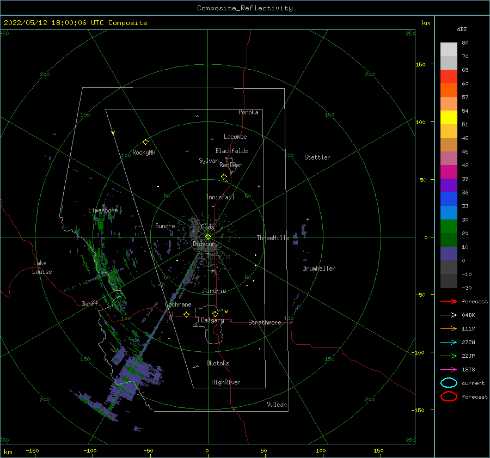The width and height of the screenshot is (490, 458).
Task: Click the Airdrie label
Action: (x=215, y=291)
